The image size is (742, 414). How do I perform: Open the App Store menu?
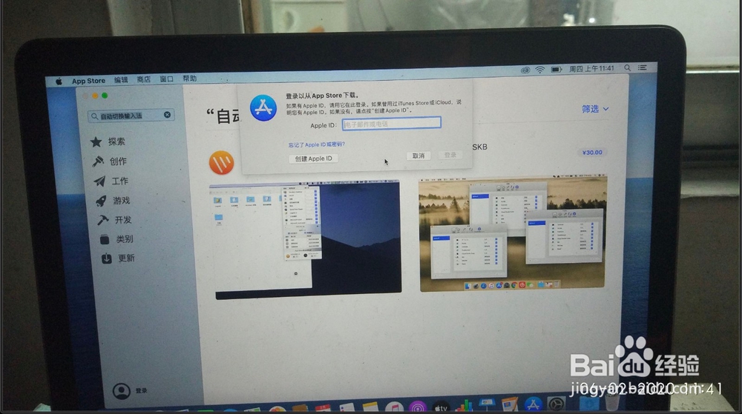coord(88,81)
